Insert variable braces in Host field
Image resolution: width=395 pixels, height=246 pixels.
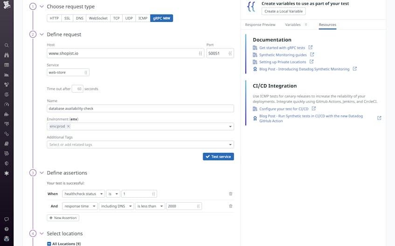pyautogui.click(x=201, y=53)
